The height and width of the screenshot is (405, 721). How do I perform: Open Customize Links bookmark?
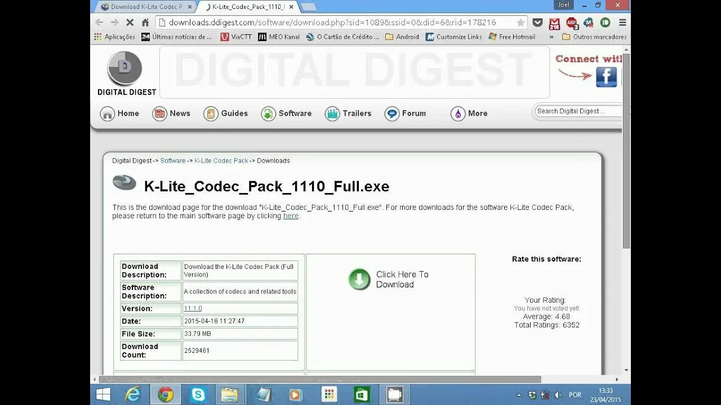pyautogui.click(x=453, y=37)
